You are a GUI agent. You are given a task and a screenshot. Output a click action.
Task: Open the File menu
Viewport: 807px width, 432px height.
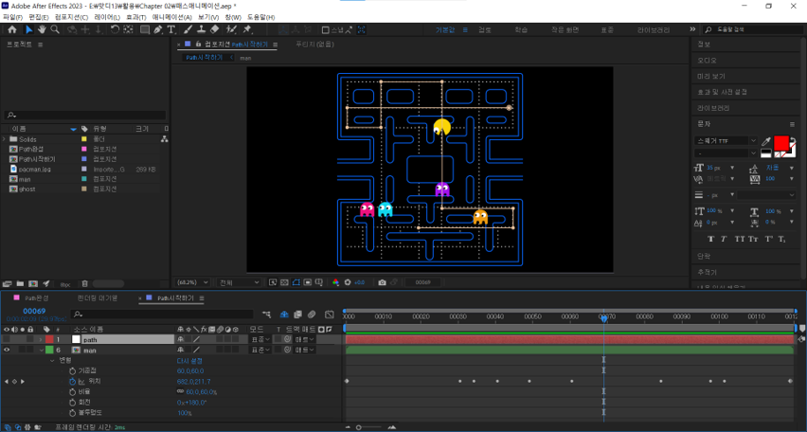(12, 17)
